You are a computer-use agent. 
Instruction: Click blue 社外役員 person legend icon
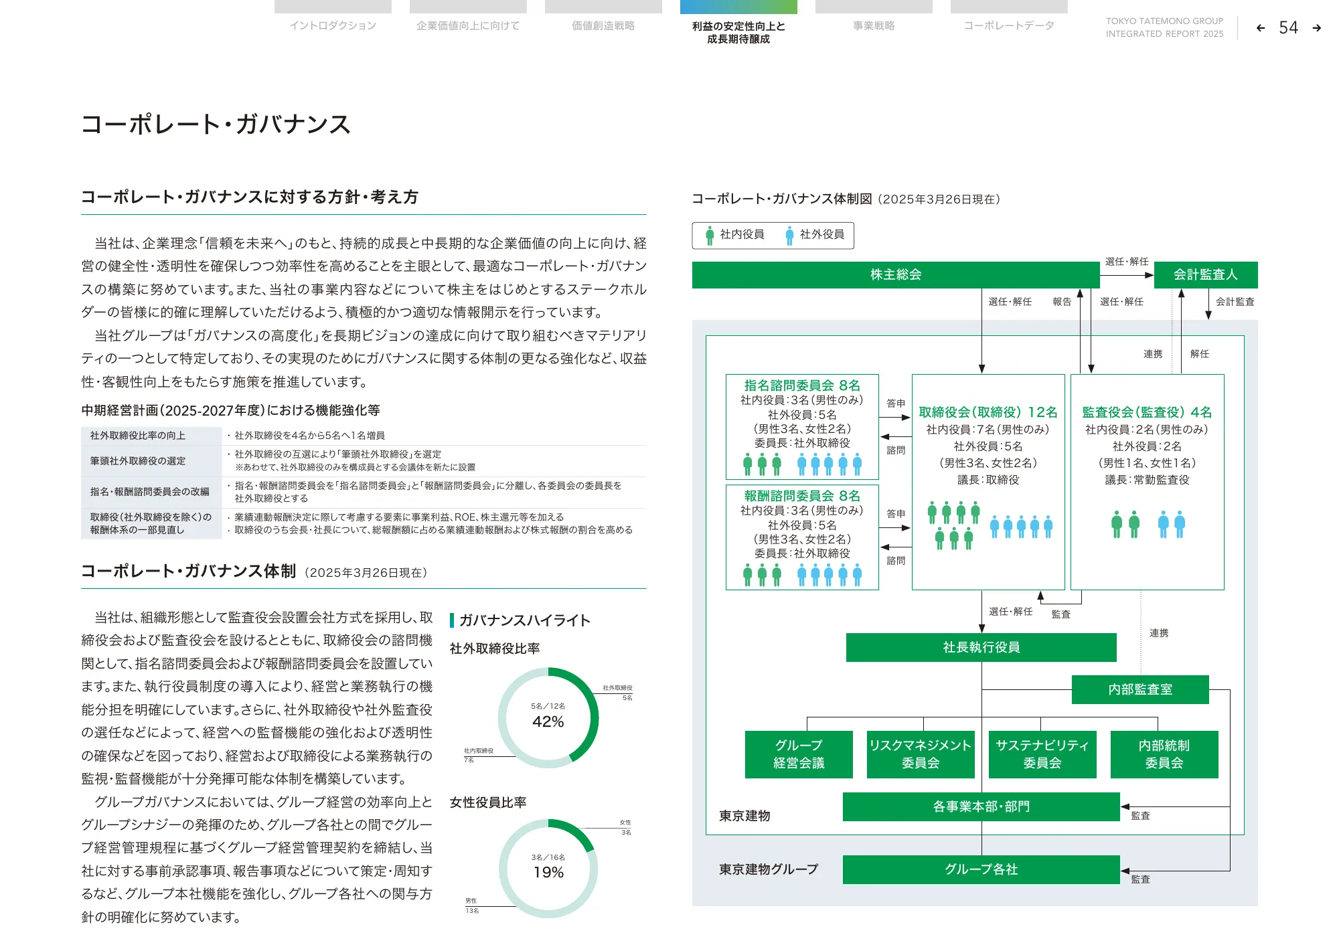[x=789, y=235]
